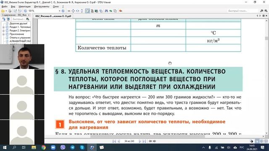Open Google Chrome from the taskbar
269x151 pixels.
click(x=43, y=147)
